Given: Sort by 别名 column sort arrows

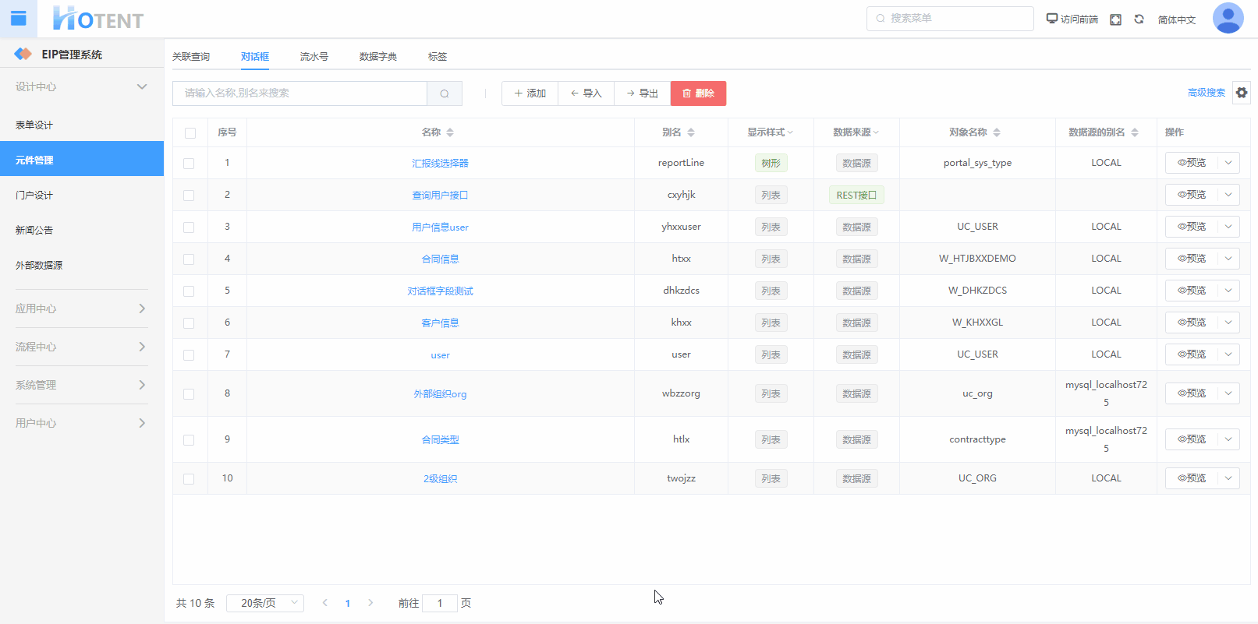Looking at the screenshot, I should coord(691,132).
